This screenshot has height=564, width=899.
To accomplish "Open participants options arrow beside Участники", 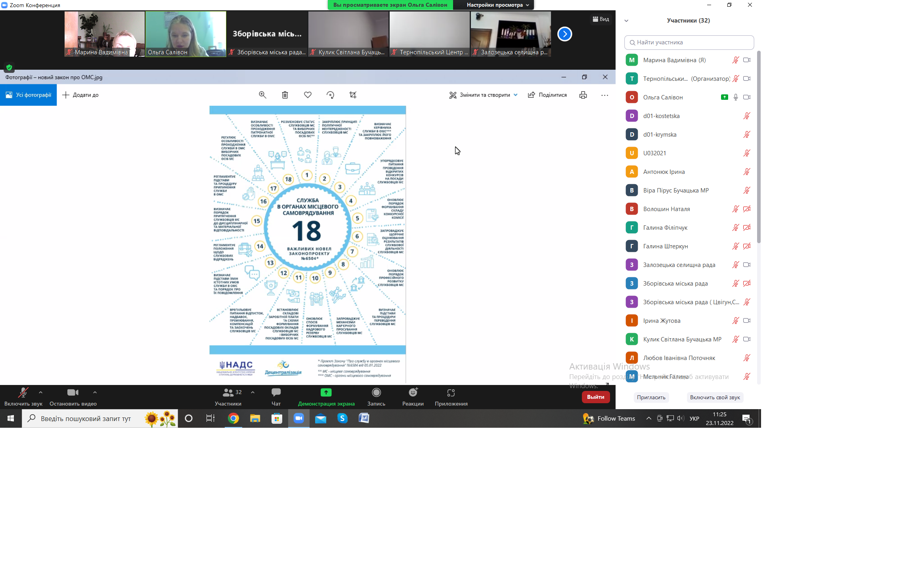I will 252,393.
